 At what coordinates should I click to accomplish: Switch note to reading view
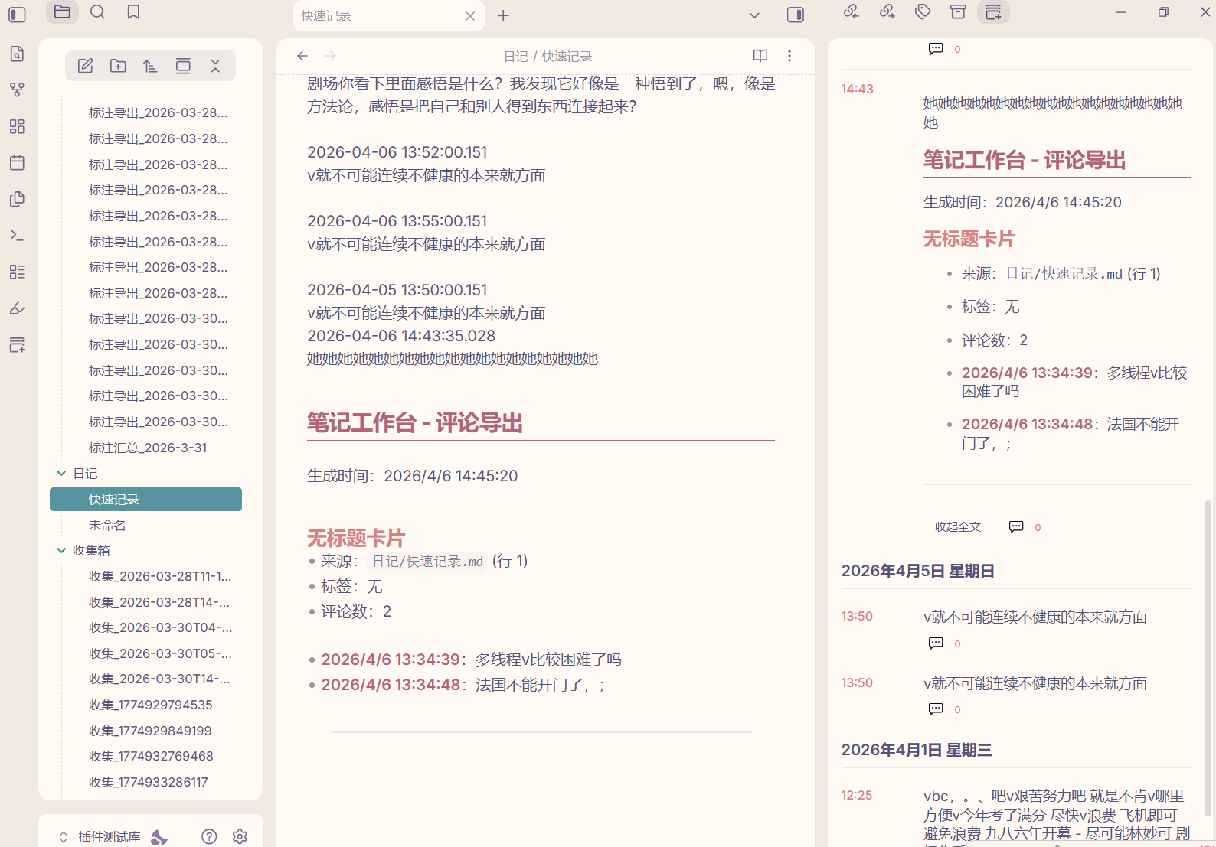[x=760, y=56]
